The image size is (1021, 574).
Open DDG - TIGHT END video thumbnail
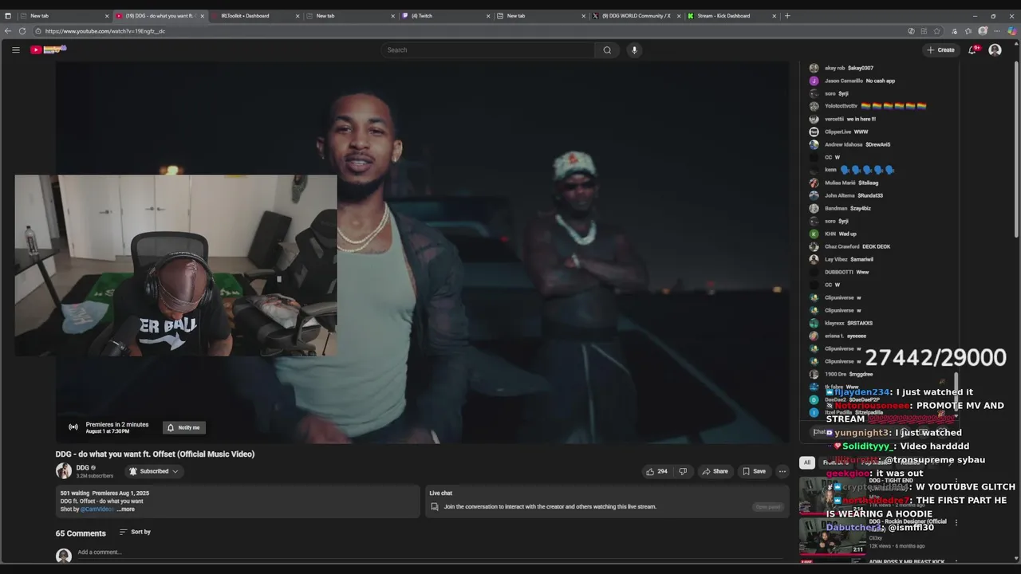832,494
